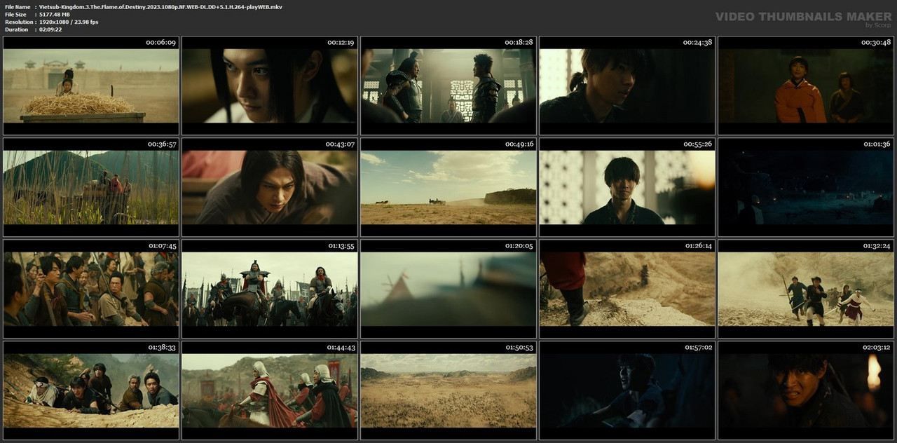The width and height of the screenshot is (897, 443).
Task: Choose the frame stamped 02:03:12
Action: point(806,390)
